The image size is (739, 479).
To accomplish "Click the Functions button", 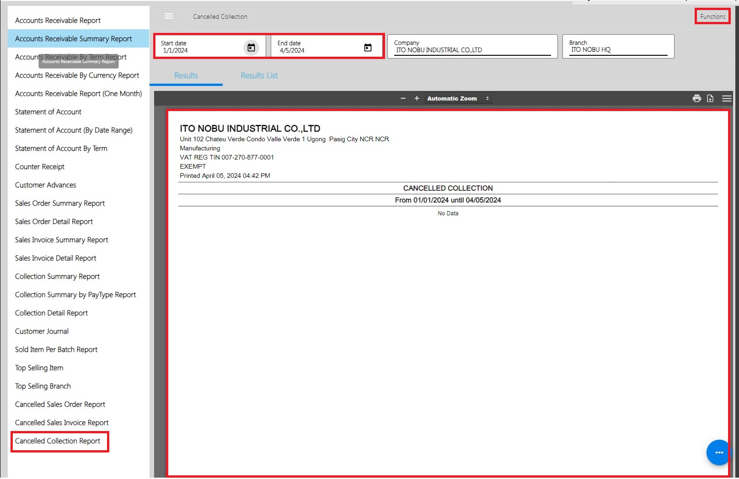I will [x=712, y=16].
